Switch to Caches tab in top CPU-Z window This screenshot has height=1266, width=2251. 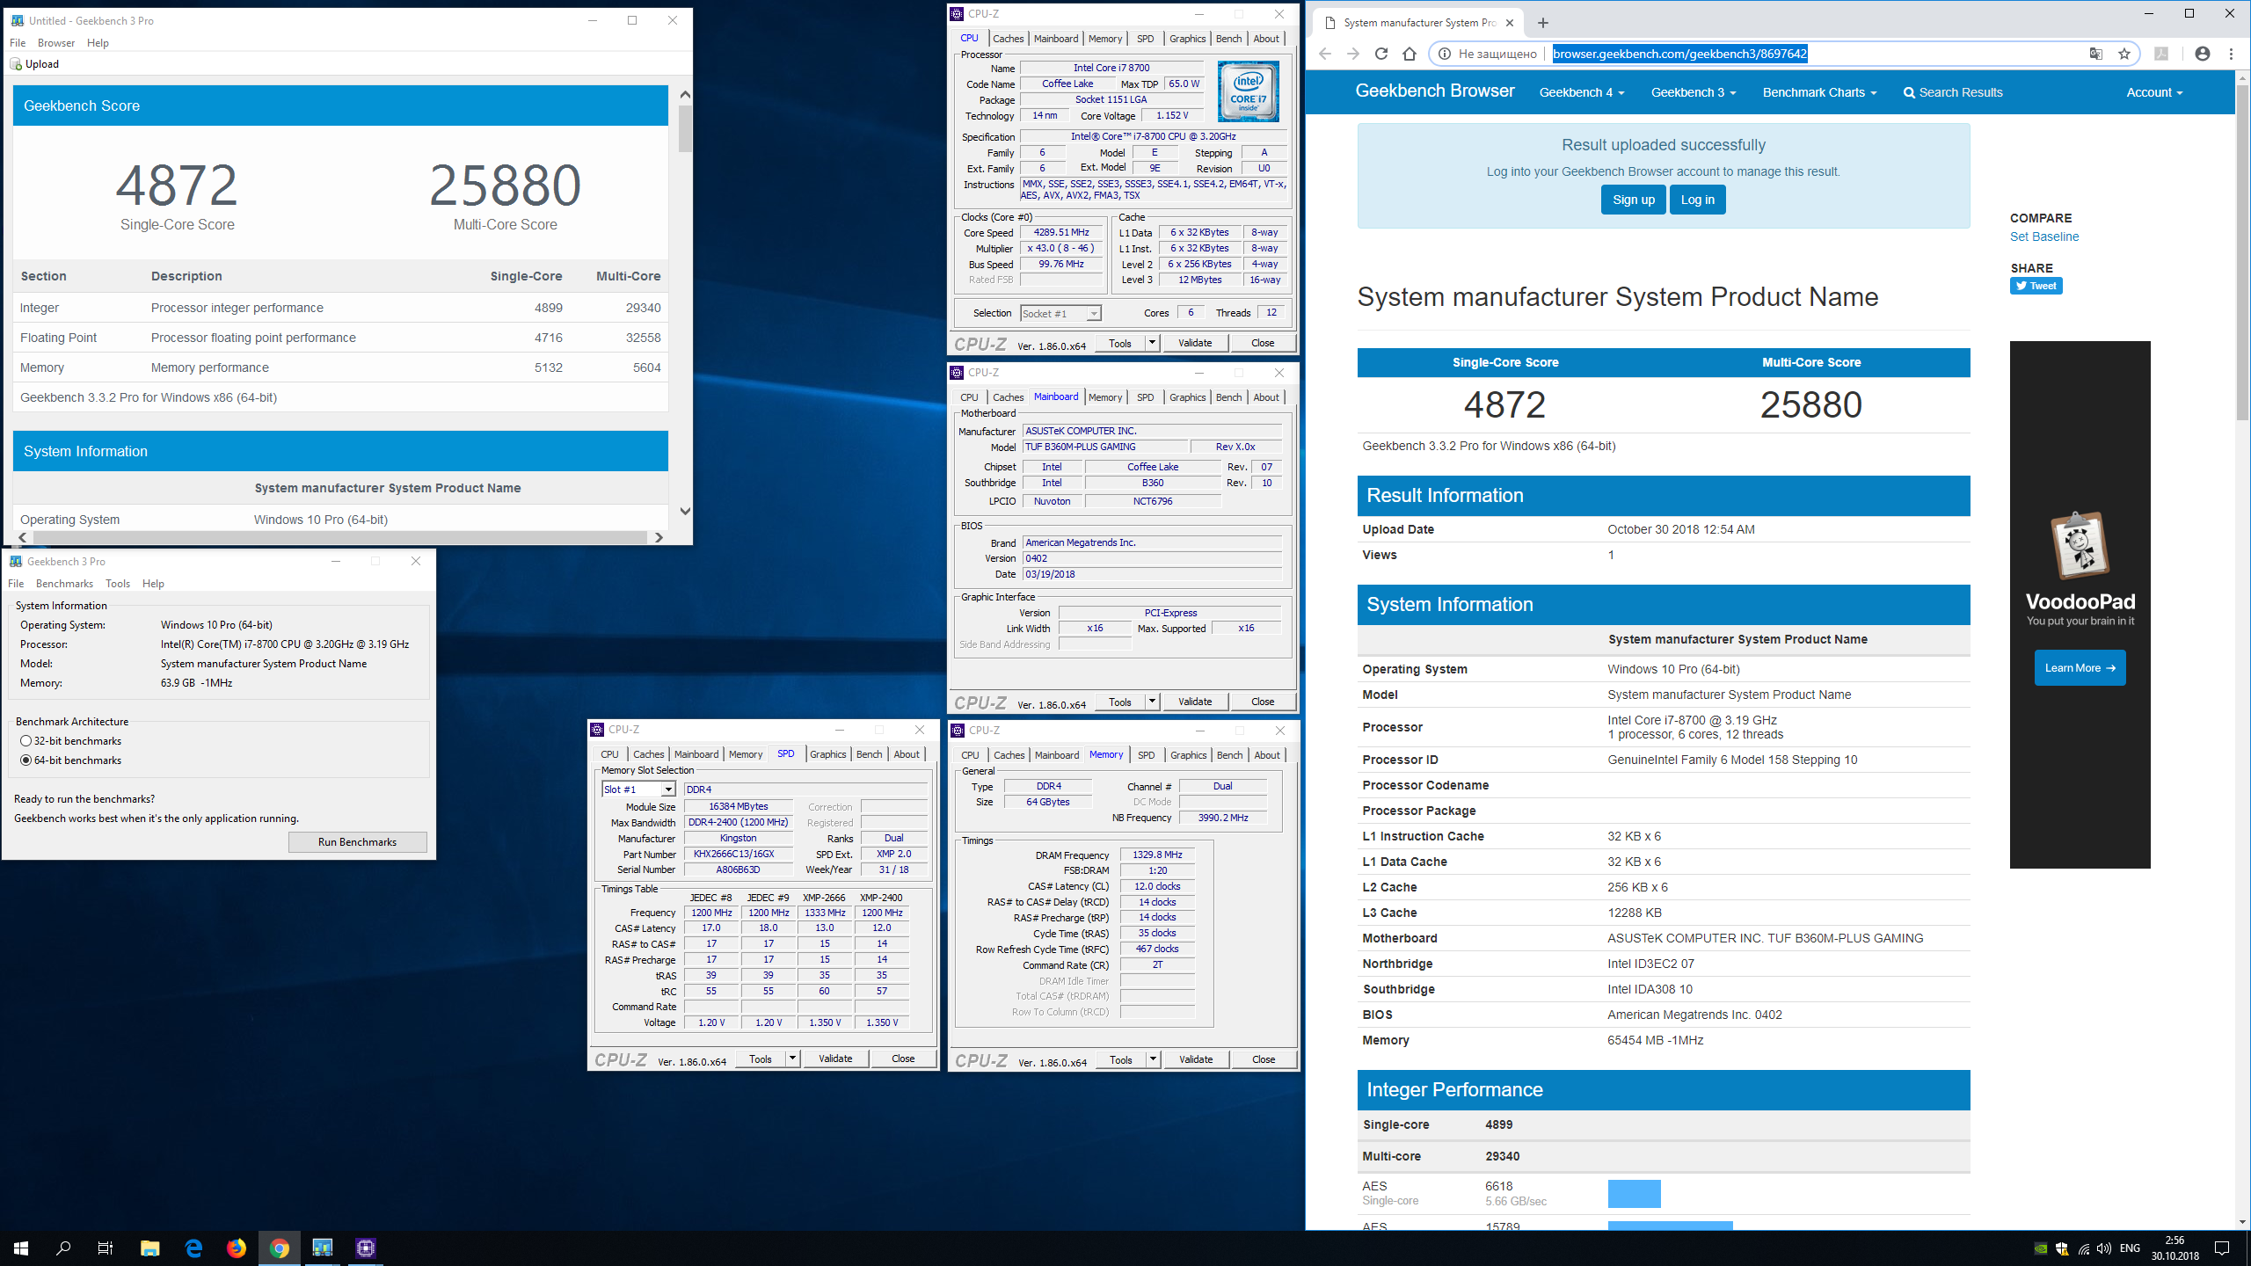click(1008, 39)
